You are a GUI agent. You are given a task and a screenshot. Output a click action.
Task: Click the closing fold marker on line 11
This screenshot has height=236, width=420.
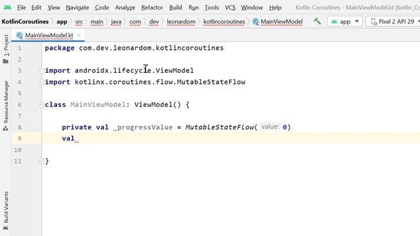coord(41,161)
